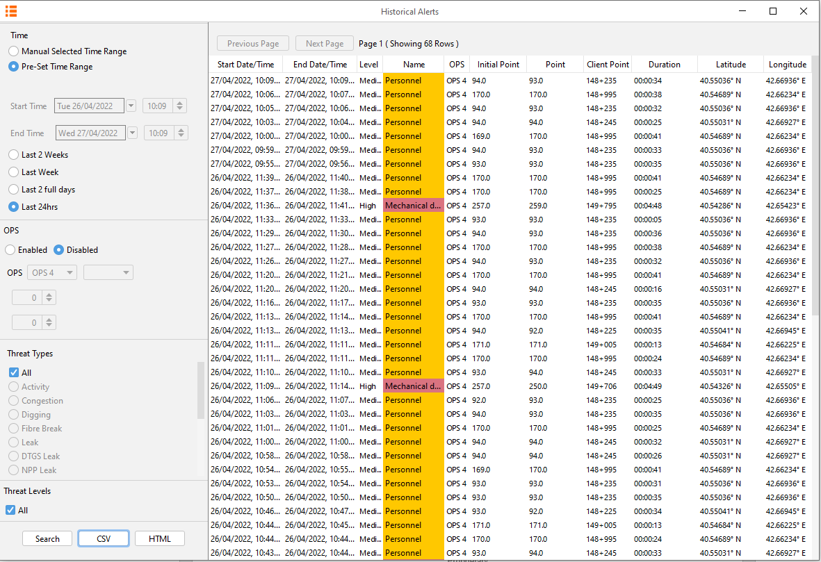821x562 pixels.
Task: Export results with the CSV button
Action: click(104, 539)
